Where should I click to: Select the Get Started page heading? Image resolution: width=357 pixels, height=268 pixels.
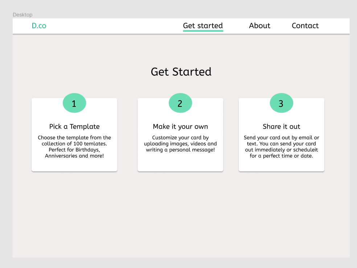tap(181, 72)
